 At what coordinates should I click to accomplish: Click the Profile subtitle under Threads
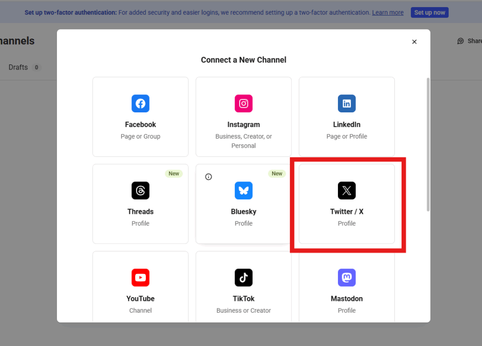[140, 223]
